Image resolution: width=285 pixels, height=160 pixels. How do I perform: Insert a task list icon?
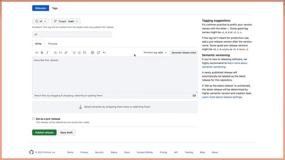[85, 52]
